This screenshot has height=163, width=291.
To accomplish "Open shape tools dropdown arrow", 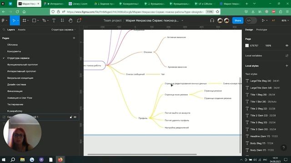I will click(38, 20).
